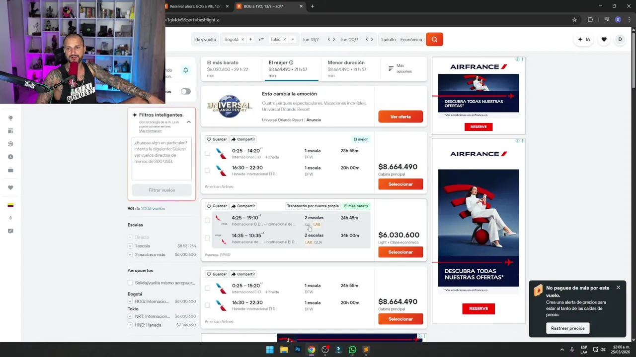This screenshot has height=357, width=636.
Task: Share the El mejor flight via Compartir
Action: pyautogui.click(x=243, y=139)
